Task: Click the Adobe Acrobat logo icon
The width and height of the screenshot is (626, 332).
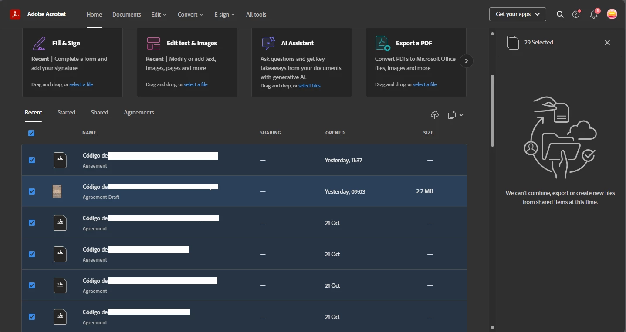Action: coord(15,14)
